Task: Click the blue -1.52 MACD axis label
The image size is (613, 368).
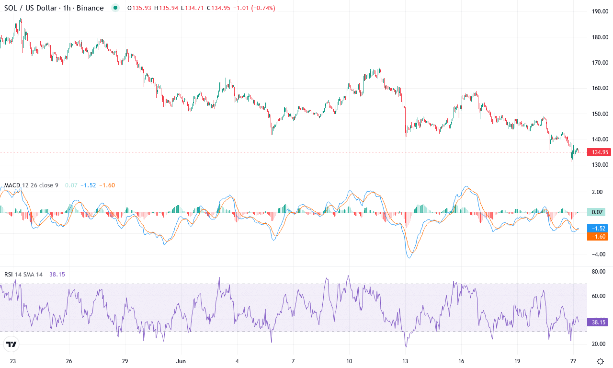Action: coord(597,229)
